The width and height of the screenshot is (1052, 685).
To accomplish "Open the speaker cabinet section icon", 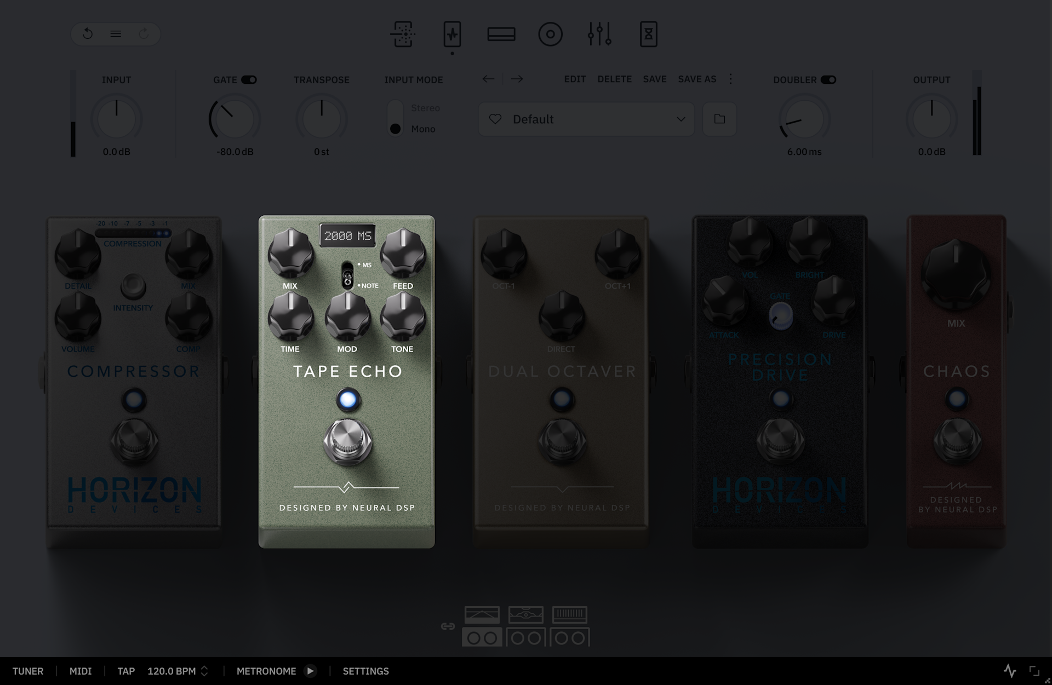I will click(551, 34).
